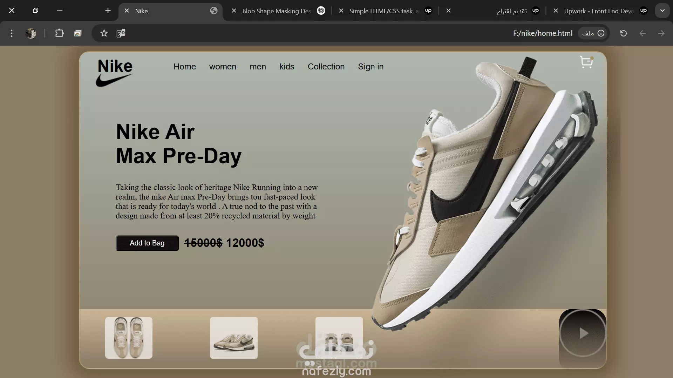Restore down the browser window
This screenshot has width=673, height=378.
(35, 11)
